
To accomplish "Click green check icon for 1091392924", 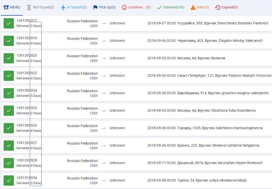I will [x=9, y=93].
